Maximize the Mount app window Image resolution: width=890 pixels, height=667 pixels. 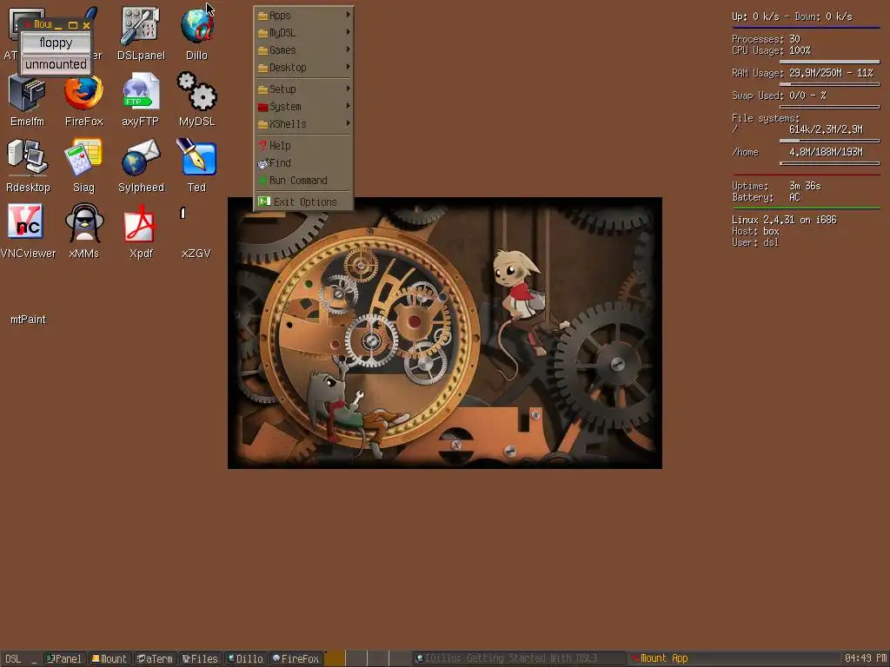point(73,25)
